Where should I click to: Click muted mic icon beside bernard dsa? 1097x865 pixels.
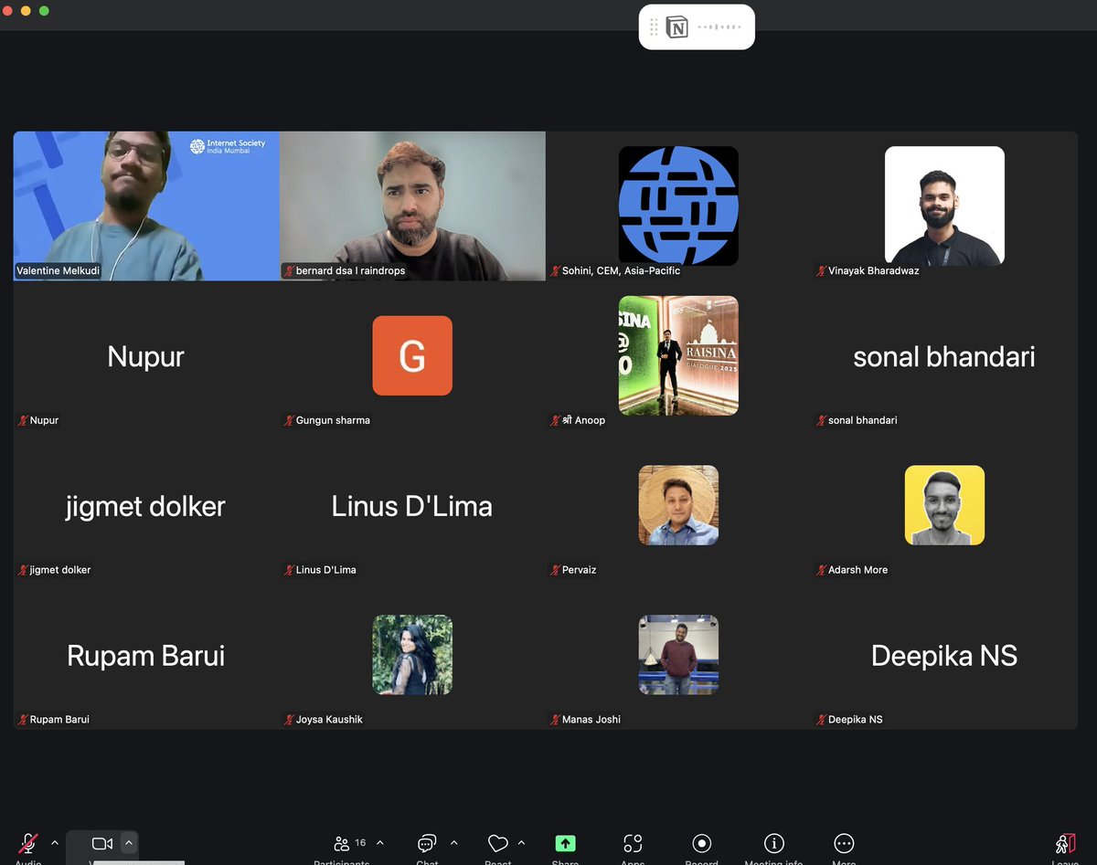(289, 270)
